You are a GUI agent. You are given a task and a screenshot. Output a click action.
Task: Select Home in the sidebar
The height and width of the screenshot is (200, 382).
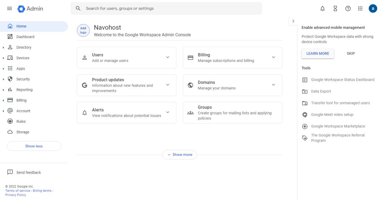click(34, 26)
